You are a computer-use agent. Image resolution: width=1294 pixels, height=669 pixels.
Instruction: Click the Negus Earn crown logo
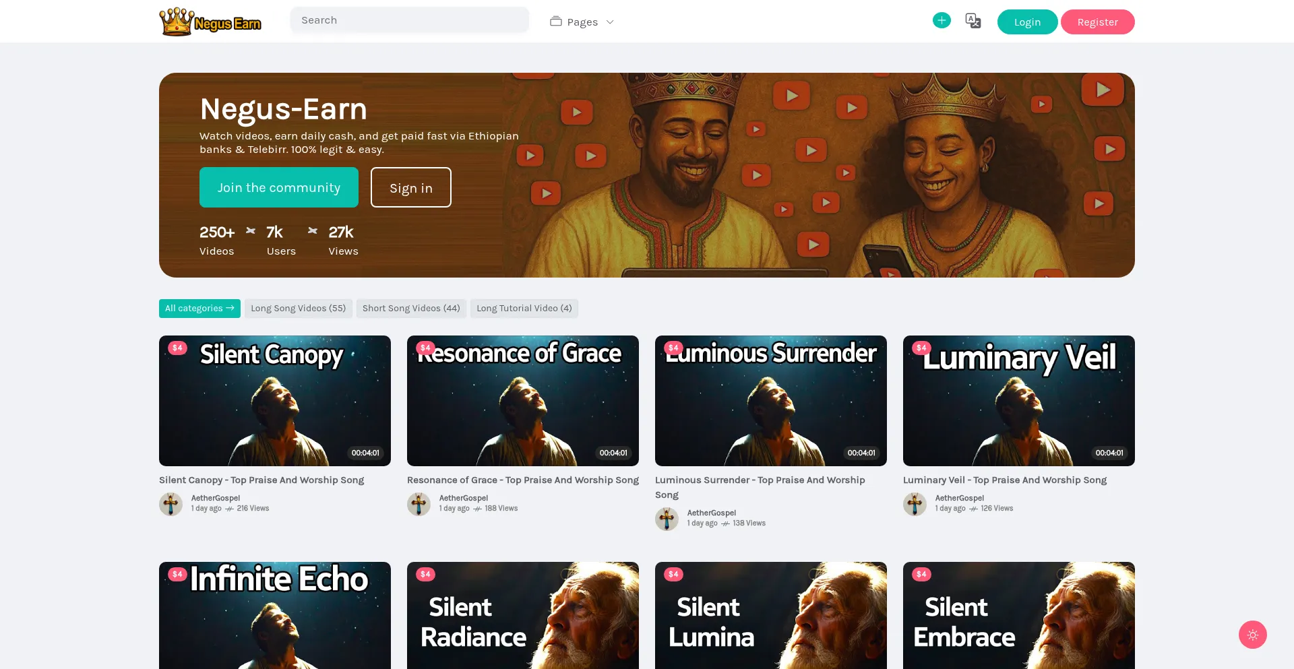[x=210, y=22]
